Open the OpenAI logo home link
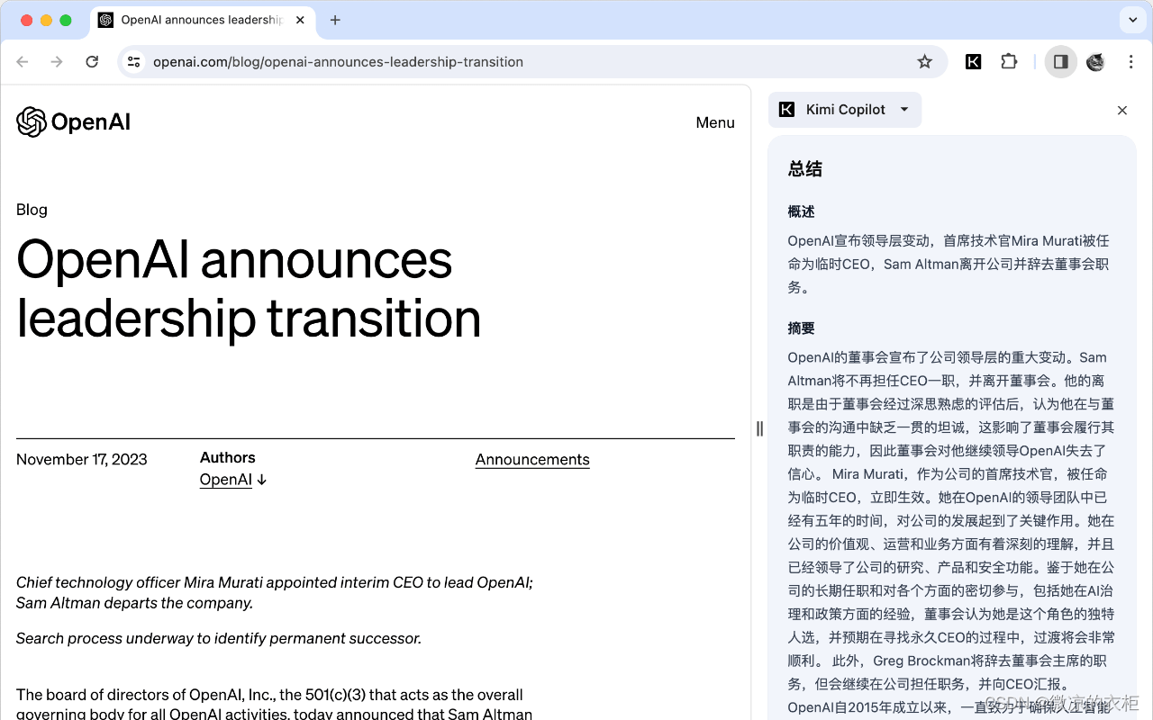Image resolution: width=1153 pixels, height=720 pixels. (x=74, y=122)
